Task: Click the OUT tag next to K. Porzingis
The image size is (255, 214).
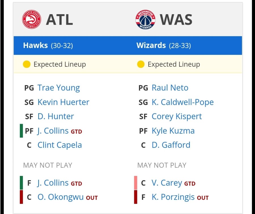Action: point(203,198)
